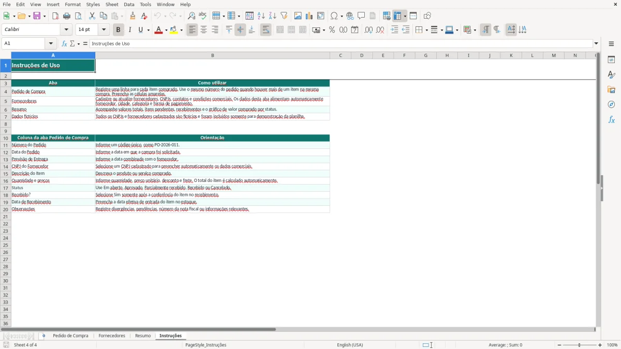The image size is (621, 349).
Task: Insert a chart from toolbar
Action: tap(309, 16)
